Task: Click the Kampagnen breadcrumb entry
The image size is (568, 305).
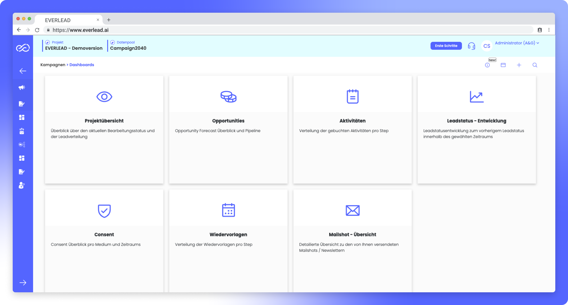Action: 53,65
